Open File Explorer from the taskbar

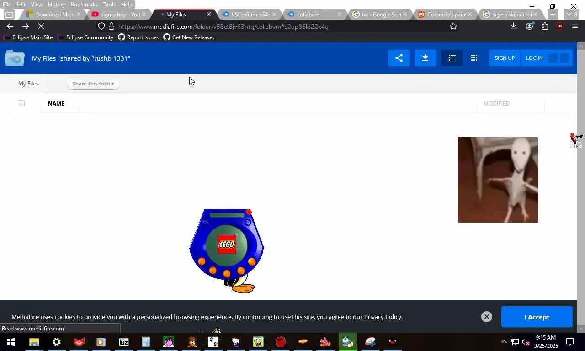34,342
